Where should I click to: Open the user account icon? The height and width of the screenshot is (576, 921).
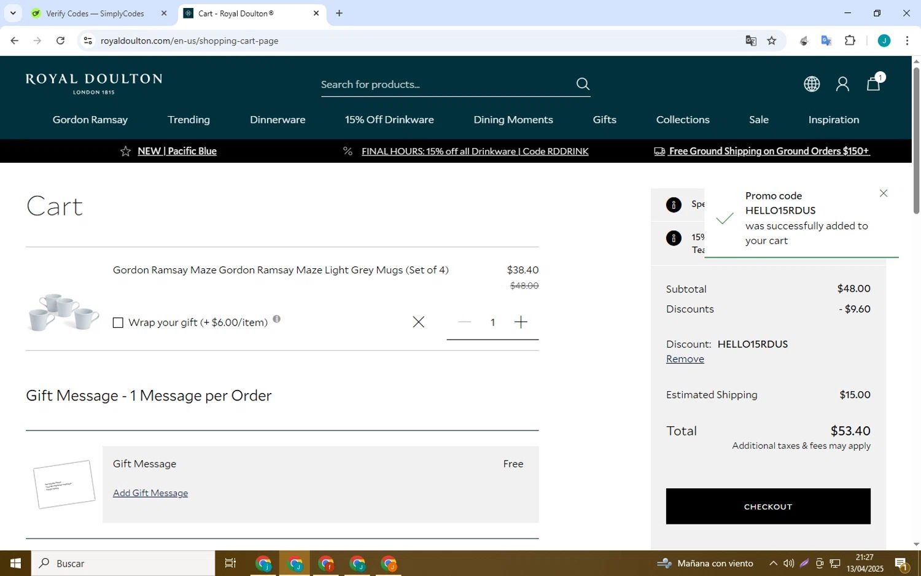pyautogui.click(x=842, y=84)
